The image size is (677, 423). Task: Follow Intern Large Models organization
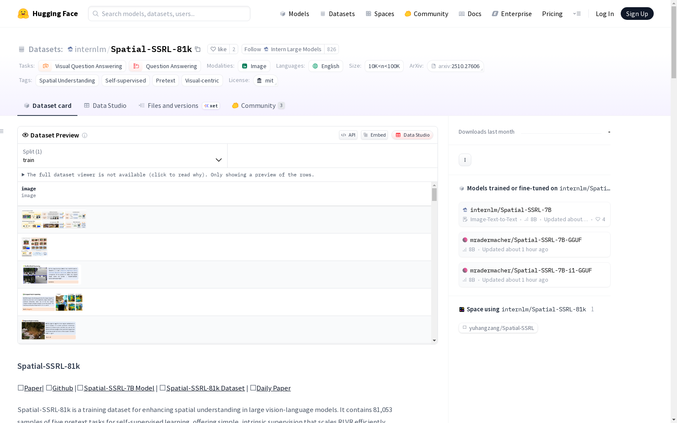283,49
